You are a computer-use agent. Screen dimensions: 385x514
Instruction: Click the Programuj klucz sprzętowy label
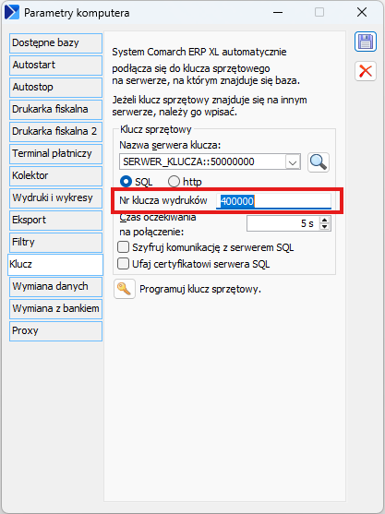[200, 289]
